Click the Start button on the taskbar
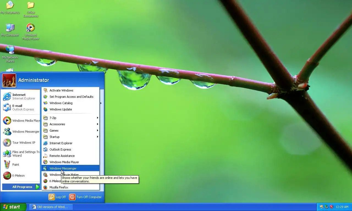 [x=13, y=207]
